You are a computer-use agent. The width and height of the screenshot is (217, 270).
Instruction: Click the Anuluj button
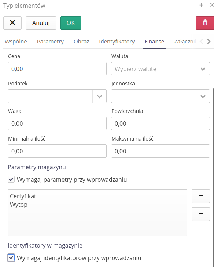click(x=41, y=23)
